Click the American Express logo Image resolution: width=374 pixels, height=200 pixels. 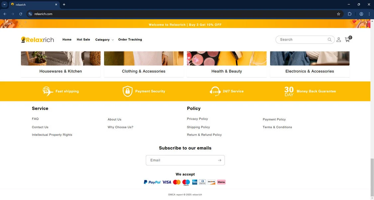click(195, 182)
